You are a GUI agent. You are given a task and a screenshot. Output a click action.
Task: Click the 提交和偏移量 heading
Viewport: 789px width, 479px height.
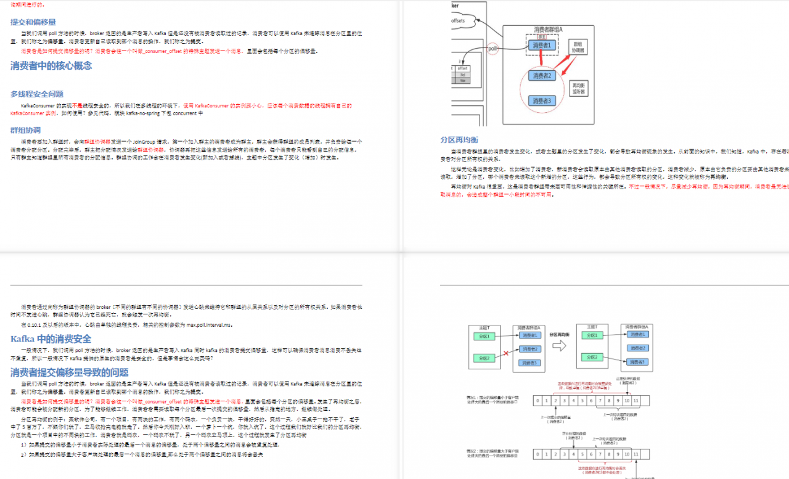(x=33, y=22)
